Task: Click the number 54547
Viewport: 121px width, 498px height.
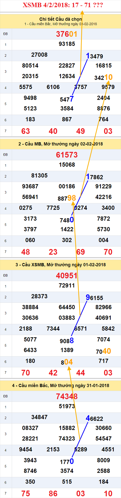Action: (103, 439)
